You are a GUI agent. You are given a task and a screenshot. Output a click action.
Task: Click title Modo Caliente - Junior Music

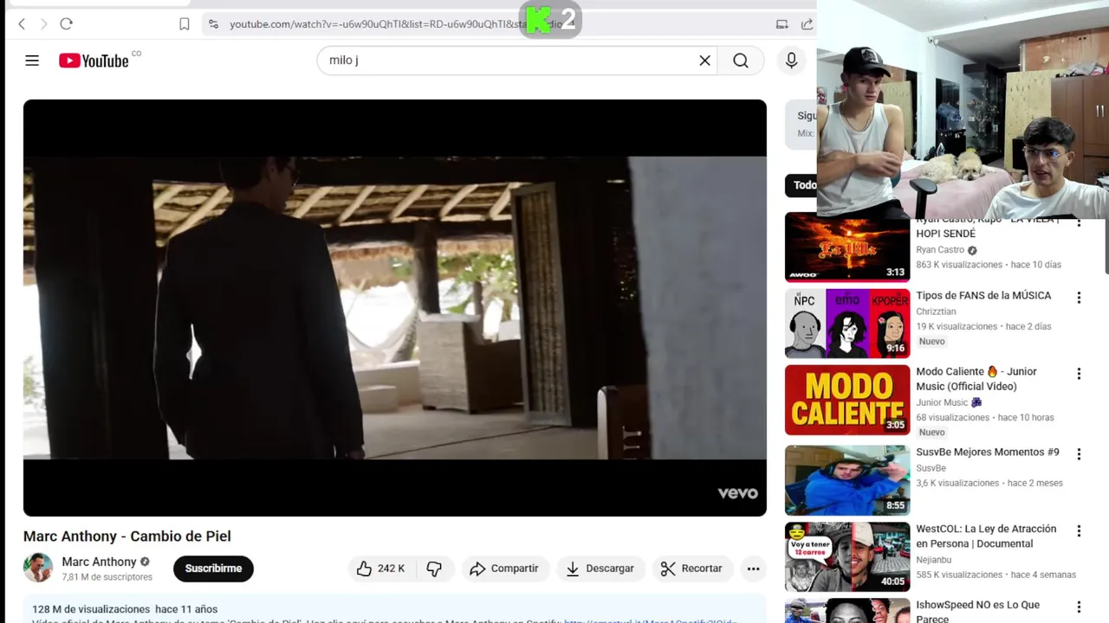click(x=976, y=379)
